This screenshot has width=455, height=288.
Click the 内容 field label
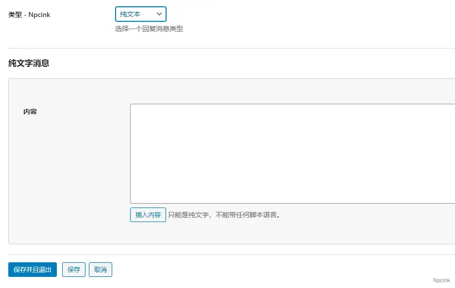pos(31,112)
